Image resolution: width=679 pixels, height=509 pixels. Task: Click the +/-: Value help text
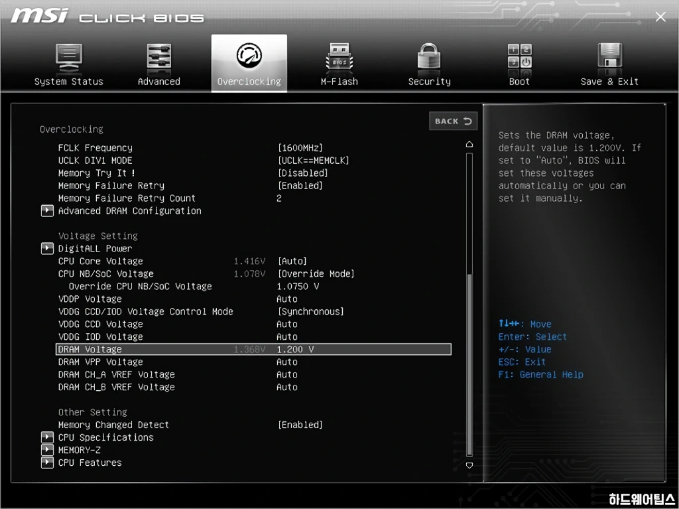click(x=525, y=349)
